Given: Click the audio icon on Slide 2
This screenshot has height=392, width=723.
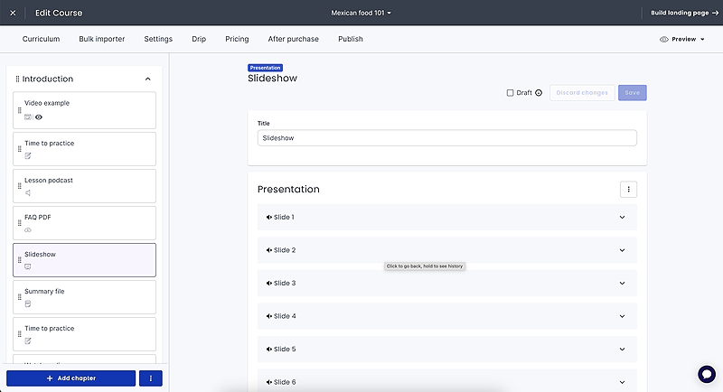Looking at the screenshot, I should [x=268, y=250].
